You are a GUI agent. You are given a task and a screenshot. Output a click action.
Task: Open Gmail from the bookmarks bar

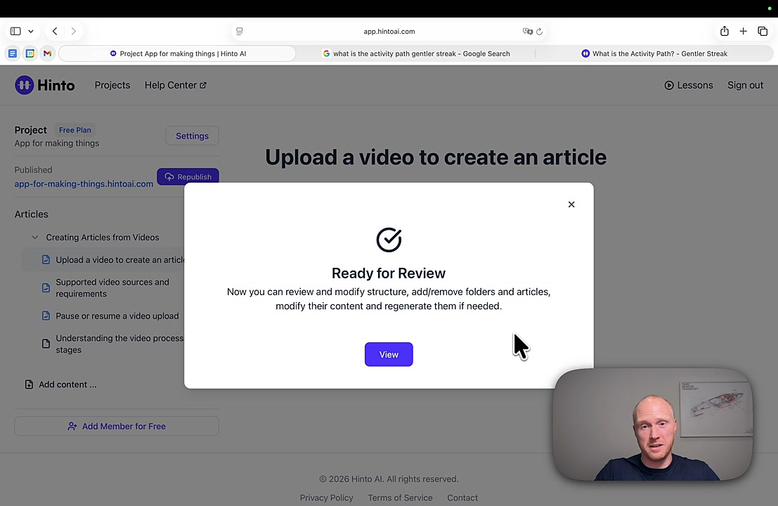click(x=46, y=53)
